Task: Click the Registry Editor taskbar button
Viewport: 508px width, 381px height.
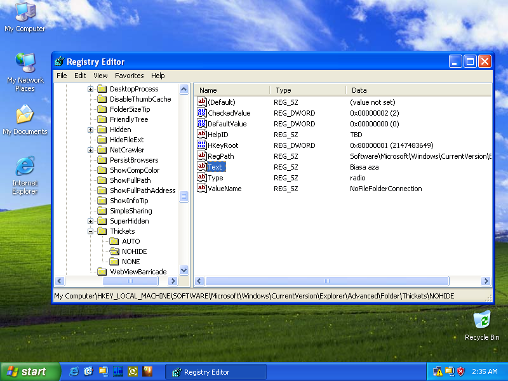Action: click(216, 372)
